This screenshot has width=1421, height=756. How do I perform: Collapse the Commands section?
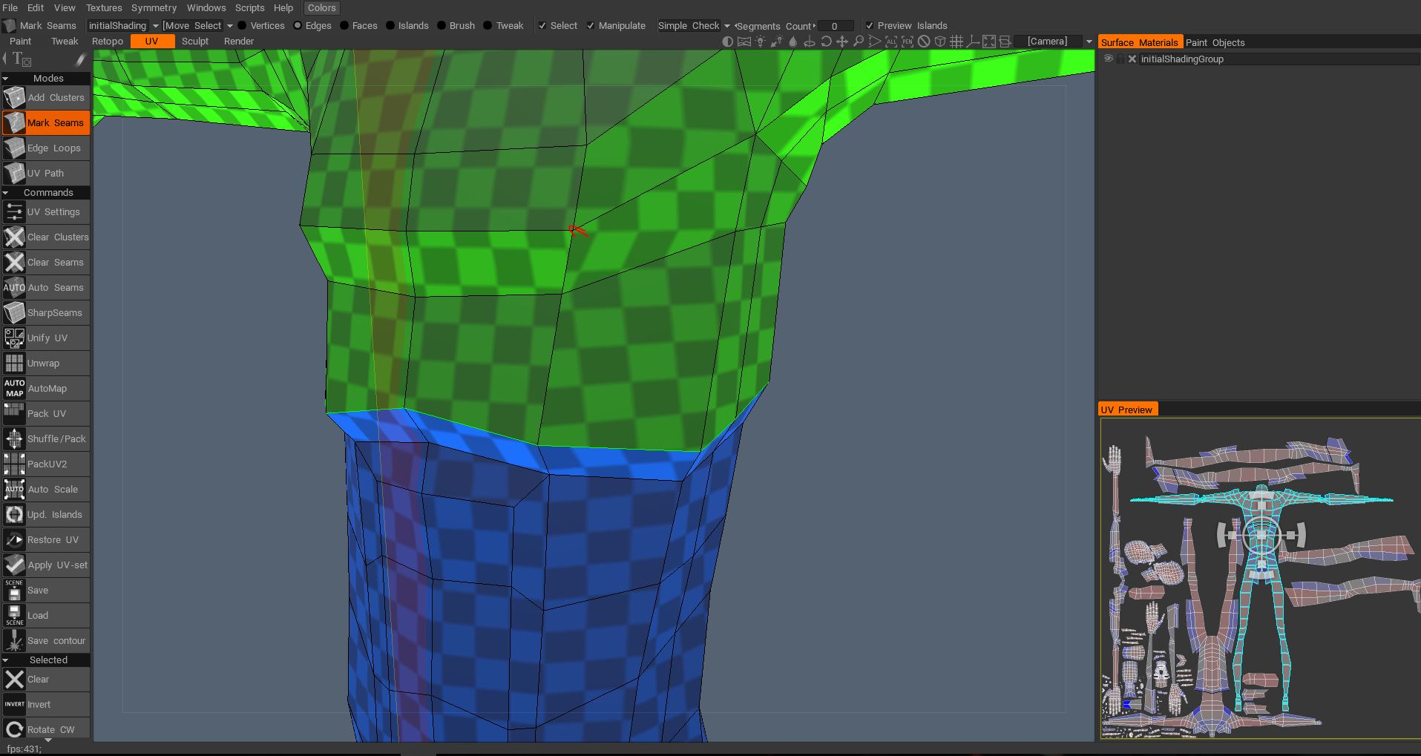[x=6, y=193]
